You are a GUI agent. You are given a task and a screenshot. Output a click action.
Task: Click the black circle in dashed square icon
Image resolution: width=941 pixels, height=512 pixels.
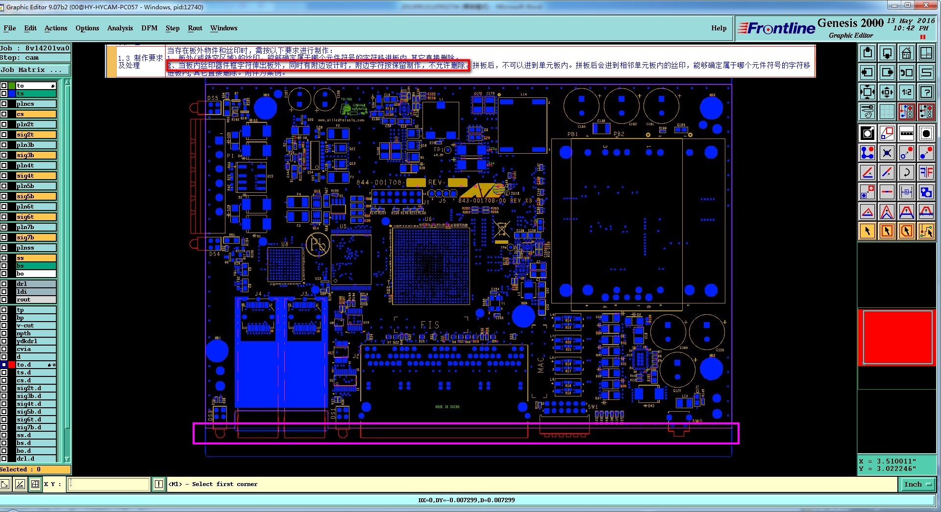pyautogui.click(x=926, y=133)
